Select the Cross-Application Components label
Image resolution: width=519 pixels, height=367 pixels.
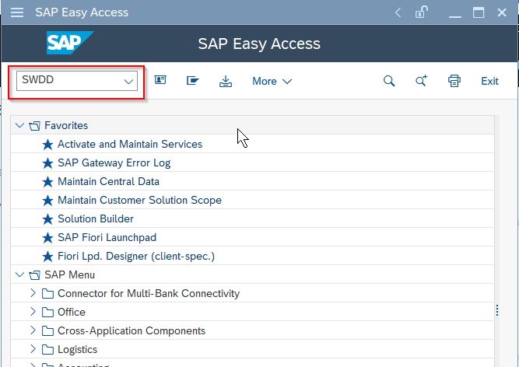132,331
